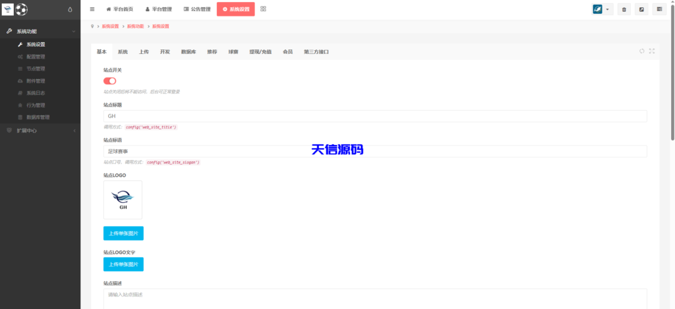Click the small GH logo in sidebar header
This screenshot has height=309, width=675.
[8, 9]
